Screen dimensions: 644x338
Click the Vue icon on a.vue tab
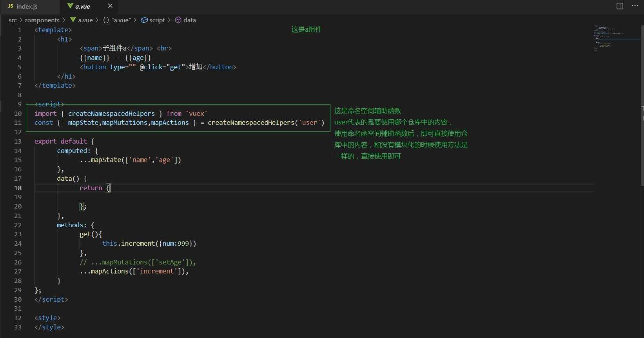[70, 6]
